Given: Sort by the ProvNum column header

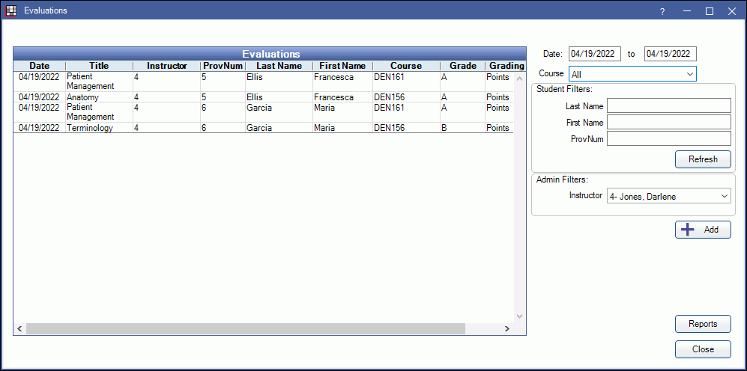Looking at the screenshot, I should [223, 66].
